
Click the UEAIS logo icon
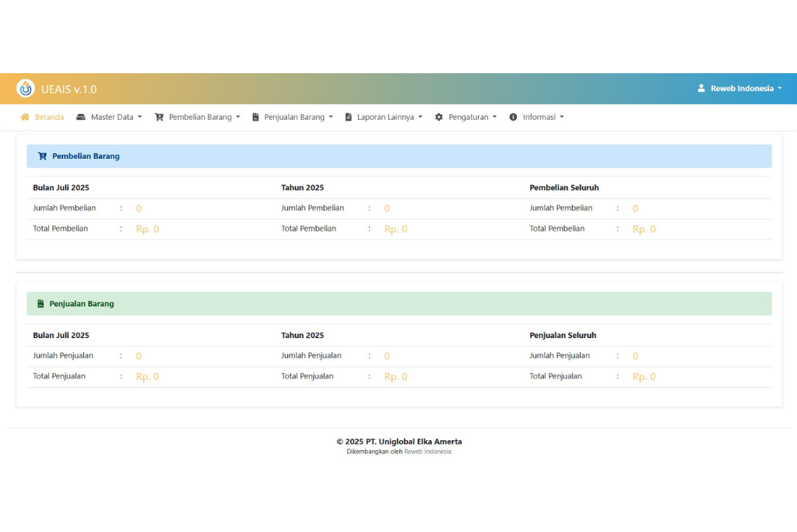26,89
